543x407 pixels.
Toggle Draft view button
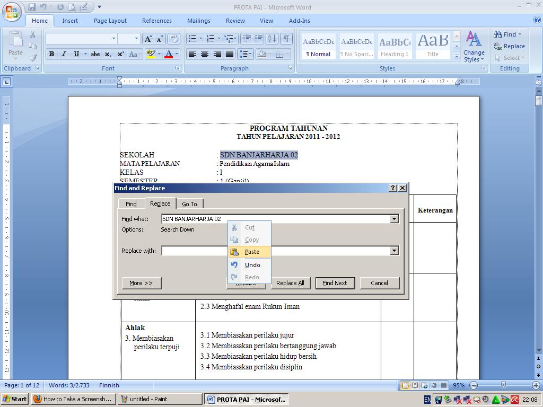click(444, 385)
